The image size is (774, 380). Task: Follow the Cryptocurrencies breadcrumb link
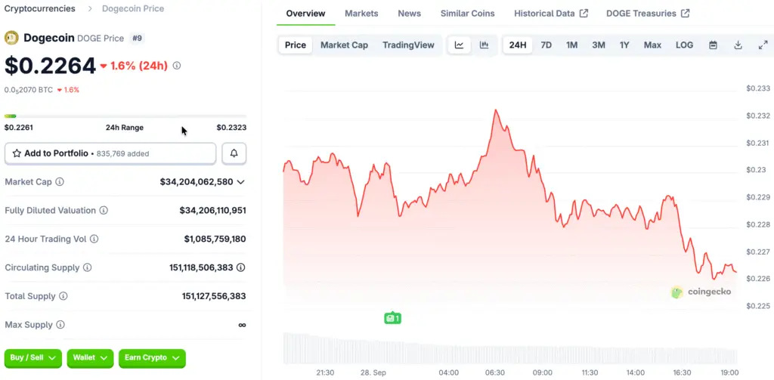click(x=40, y=8)
